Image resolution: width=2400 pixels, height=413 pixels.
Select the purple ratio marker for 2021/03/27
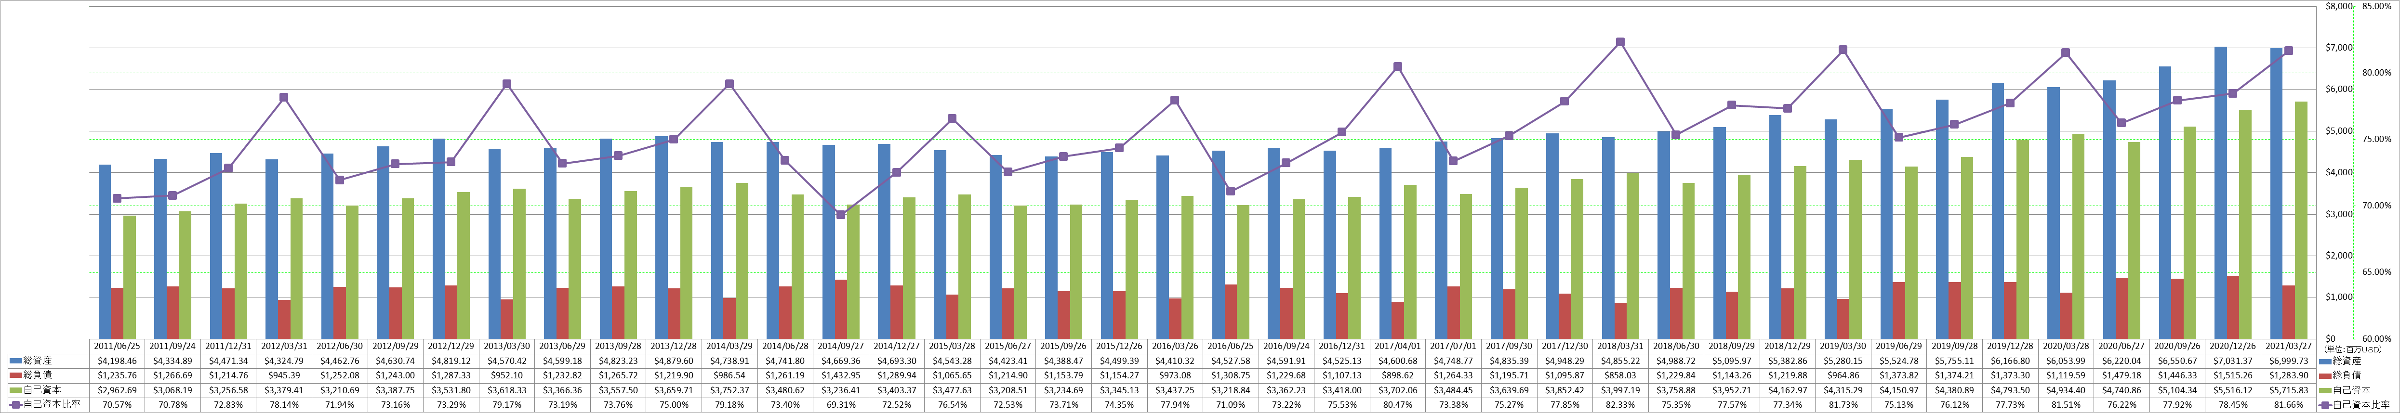pyautogui.click(x=2289, y=51)
